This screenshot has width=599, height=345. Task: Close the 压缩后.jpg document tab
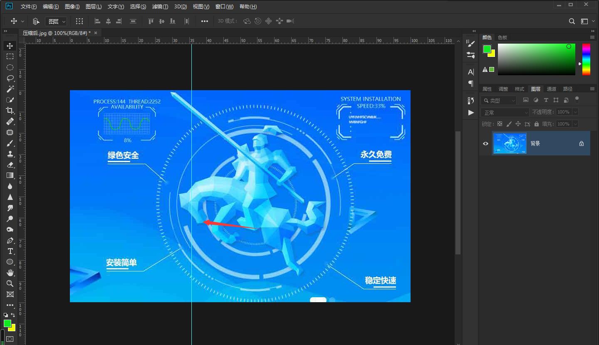pyautogui.click(x=96, y=33)
